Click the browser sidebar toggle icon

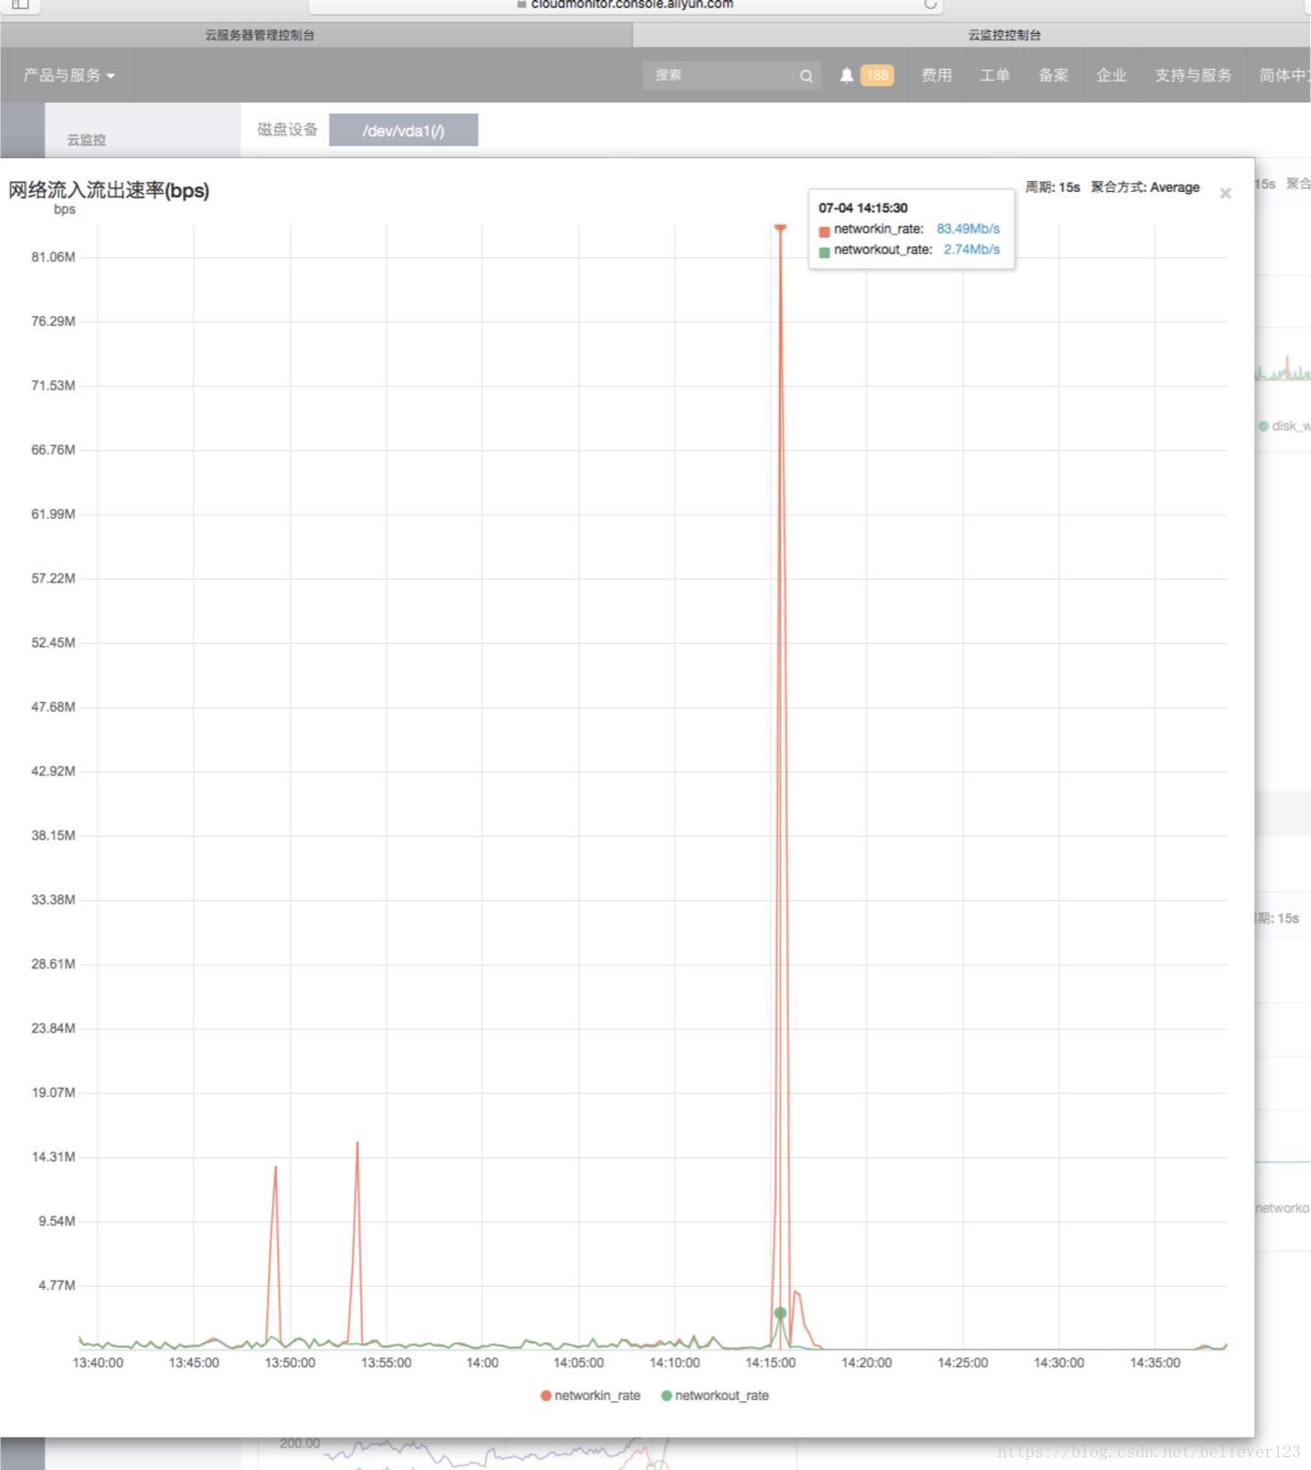20,5
